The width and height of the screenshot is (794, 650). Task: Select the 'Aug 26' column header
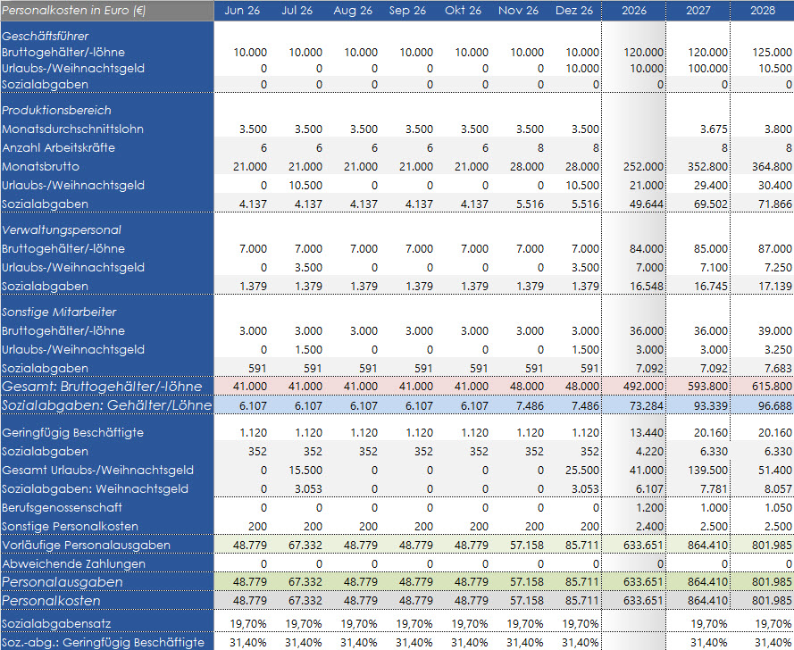pyautogui.click(x=353, y=10)
